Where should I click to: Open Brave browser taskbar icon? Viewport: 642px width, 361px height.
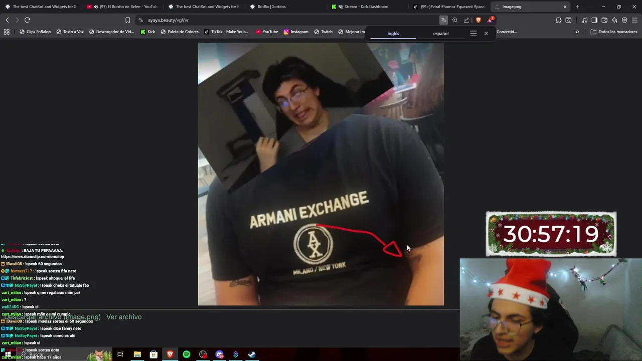(170, 354)
